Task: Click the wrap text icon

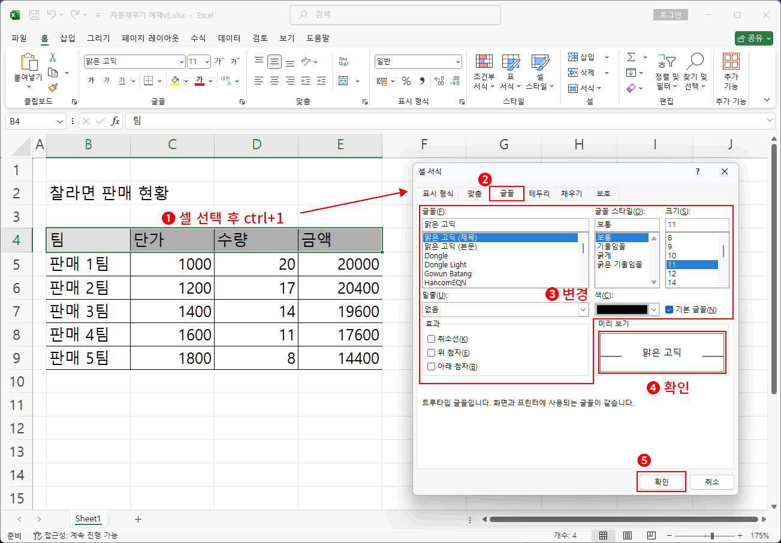Action: [x=343, y=61]
